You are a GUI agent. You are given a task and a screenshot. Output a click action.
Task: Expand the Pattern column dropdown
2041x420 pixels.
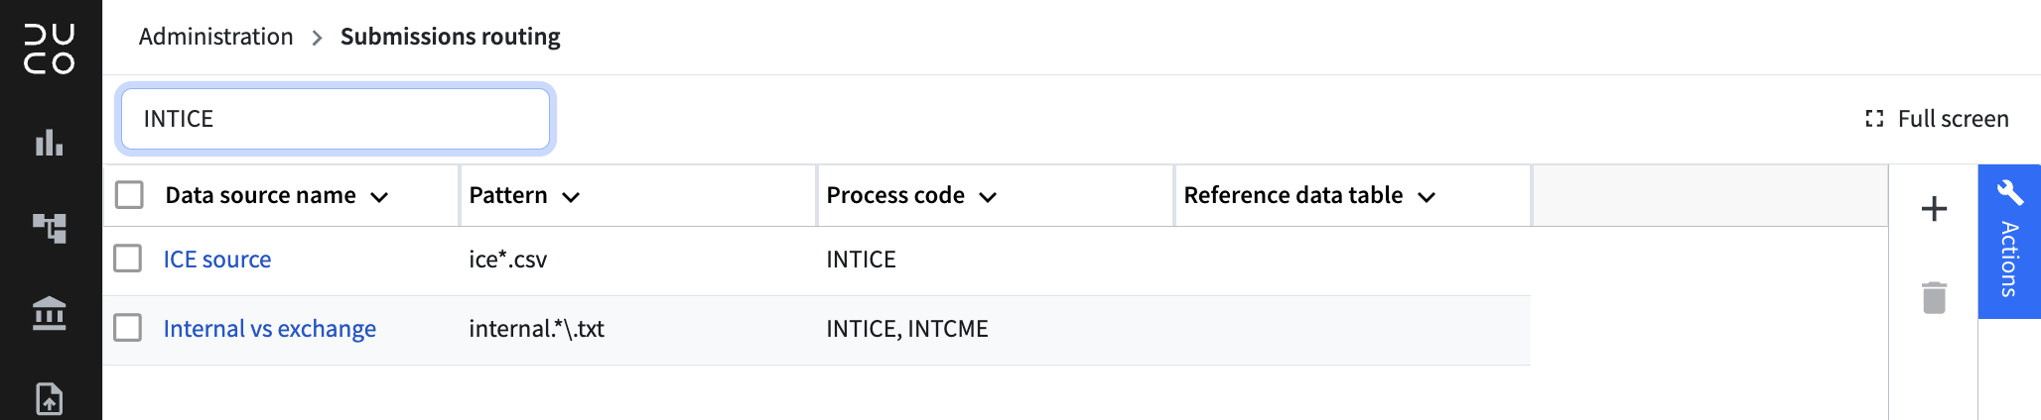click(571, 197)
